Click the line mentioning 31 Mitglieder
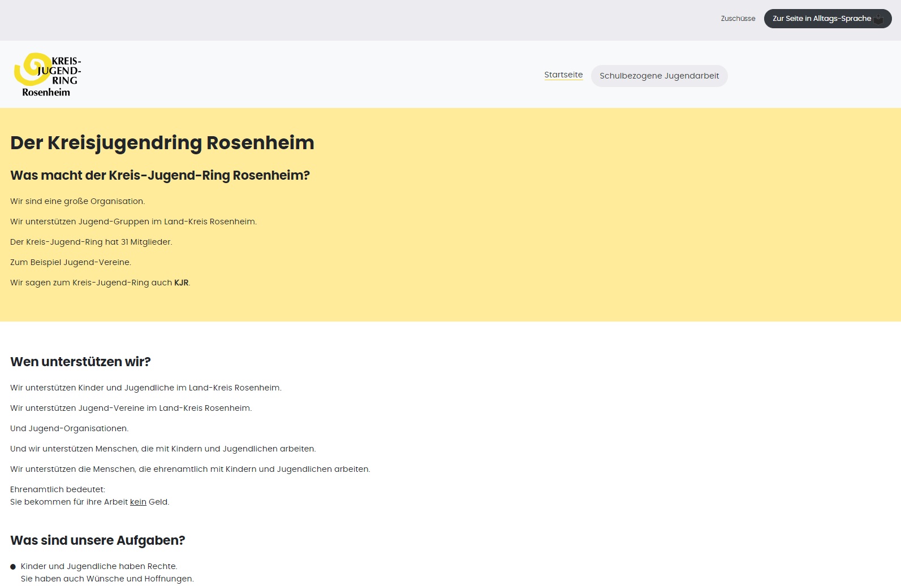The height and width of the screenshot is (586, 901). [x=91, y=242]
